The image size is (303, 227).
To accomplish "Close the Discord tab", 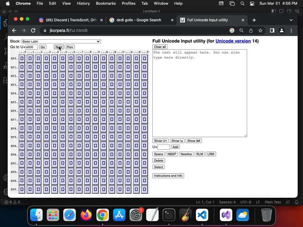I will pyautogui.click(x=101, y=20).
